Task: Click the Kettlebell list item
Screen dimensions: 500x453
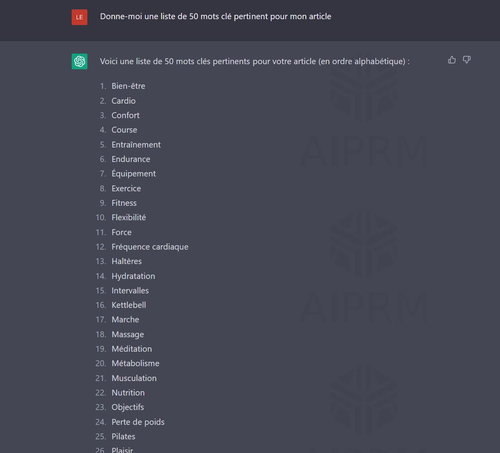Action: pyautogui.click(x=129, y=305)
